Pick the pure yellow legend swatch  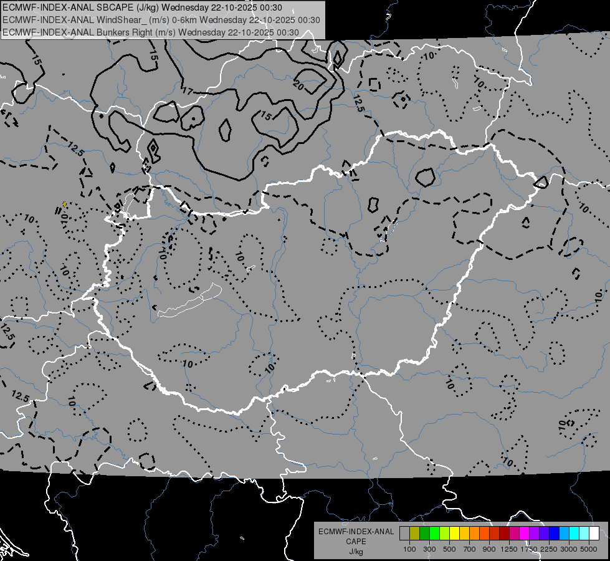click(454, 534)
